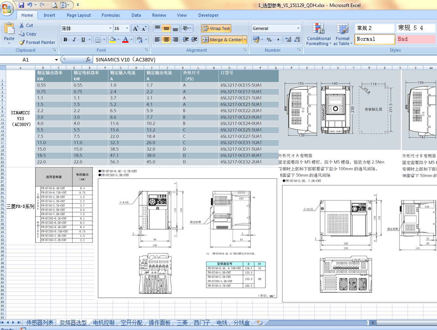Click the Save icon in Quick Access Toolbar
Screen dimensions: 437x330
21,5
